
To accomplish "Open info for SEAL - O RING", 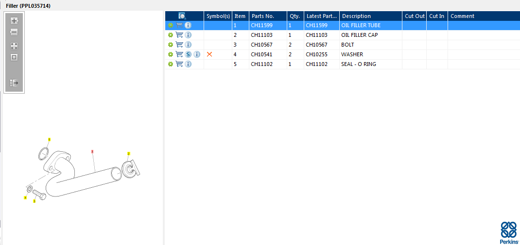I will point(188,64).
